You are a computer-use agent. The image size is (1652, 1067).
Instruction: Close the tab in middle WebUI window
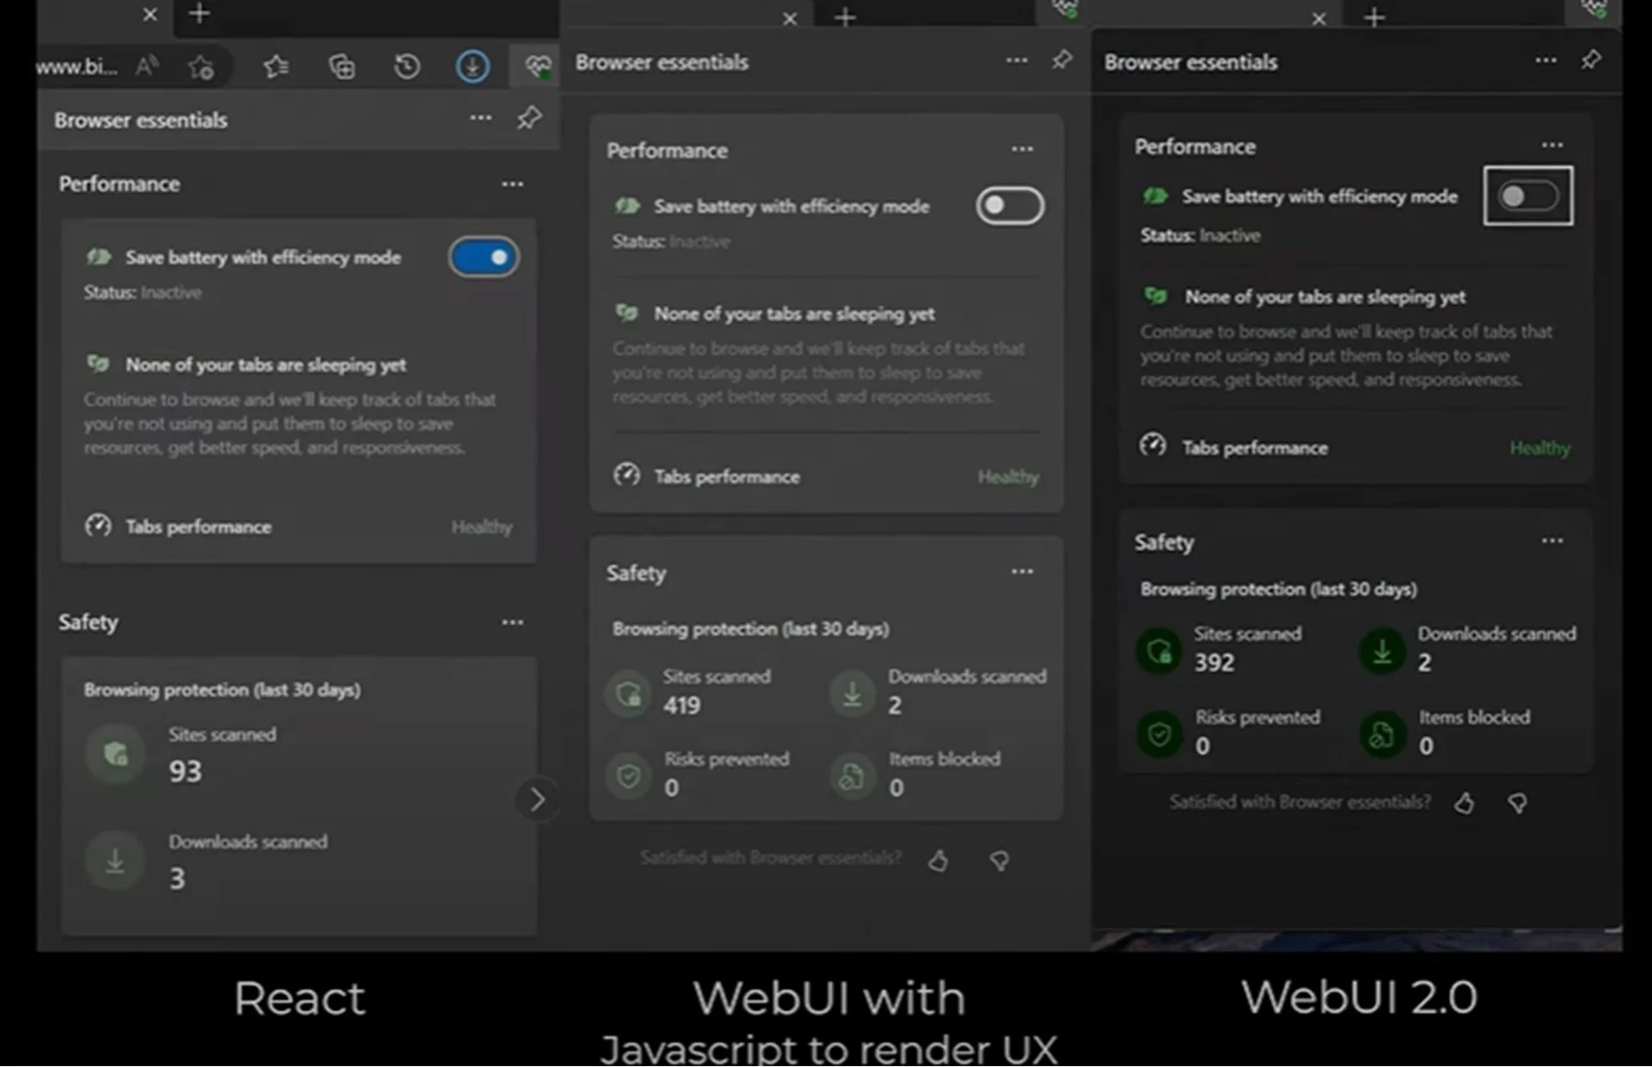point(790,18)
